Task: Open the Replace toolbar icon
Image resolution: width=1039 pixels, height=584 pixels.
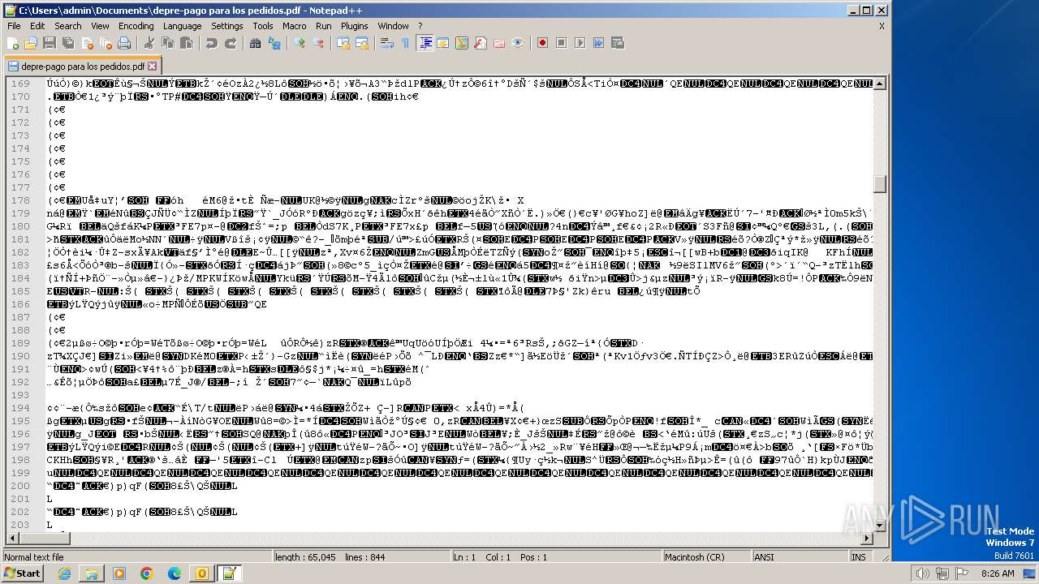Action: point(274,43)
